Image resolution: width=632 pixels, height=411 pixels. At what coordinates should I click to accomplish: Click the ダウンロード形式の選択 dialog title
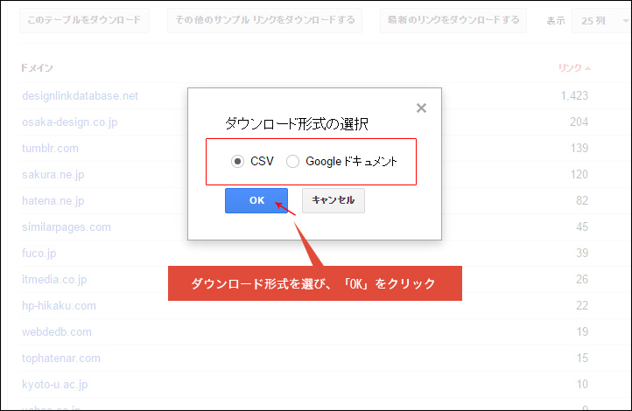296,123
